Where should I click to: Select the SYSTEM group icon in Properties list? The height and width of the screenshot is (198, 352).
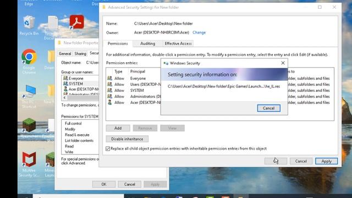65,84
